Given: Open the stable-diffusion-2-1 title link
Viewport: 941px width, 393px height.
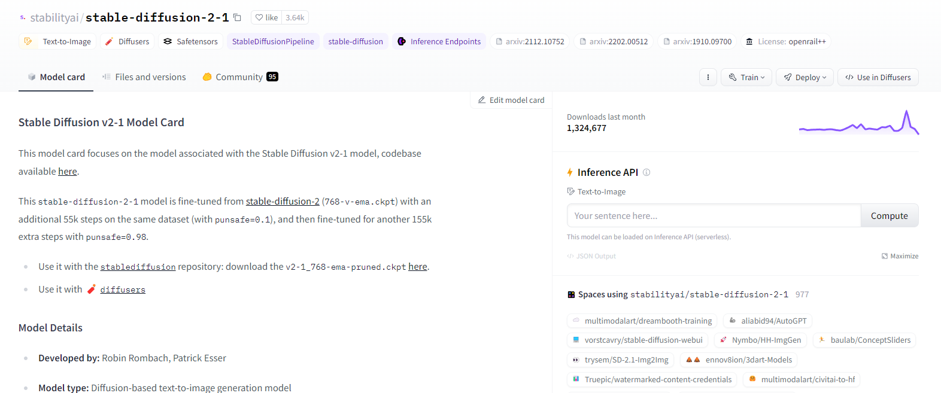Looking at the screenshot, I should pyautogui.click(x=157, y=17).
